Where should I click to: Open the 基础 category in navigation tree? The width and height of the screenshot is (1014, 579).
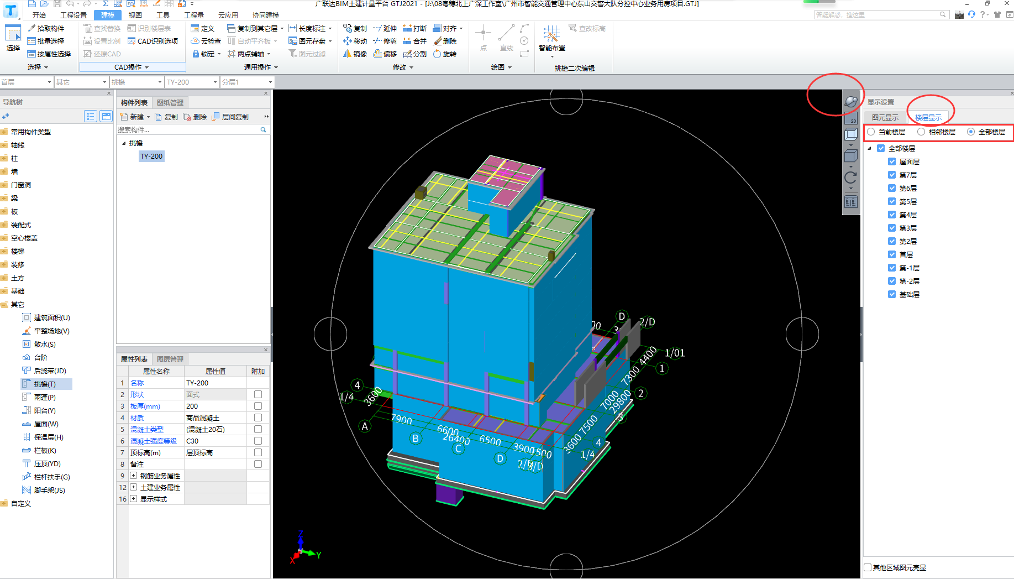click(18, 291)
